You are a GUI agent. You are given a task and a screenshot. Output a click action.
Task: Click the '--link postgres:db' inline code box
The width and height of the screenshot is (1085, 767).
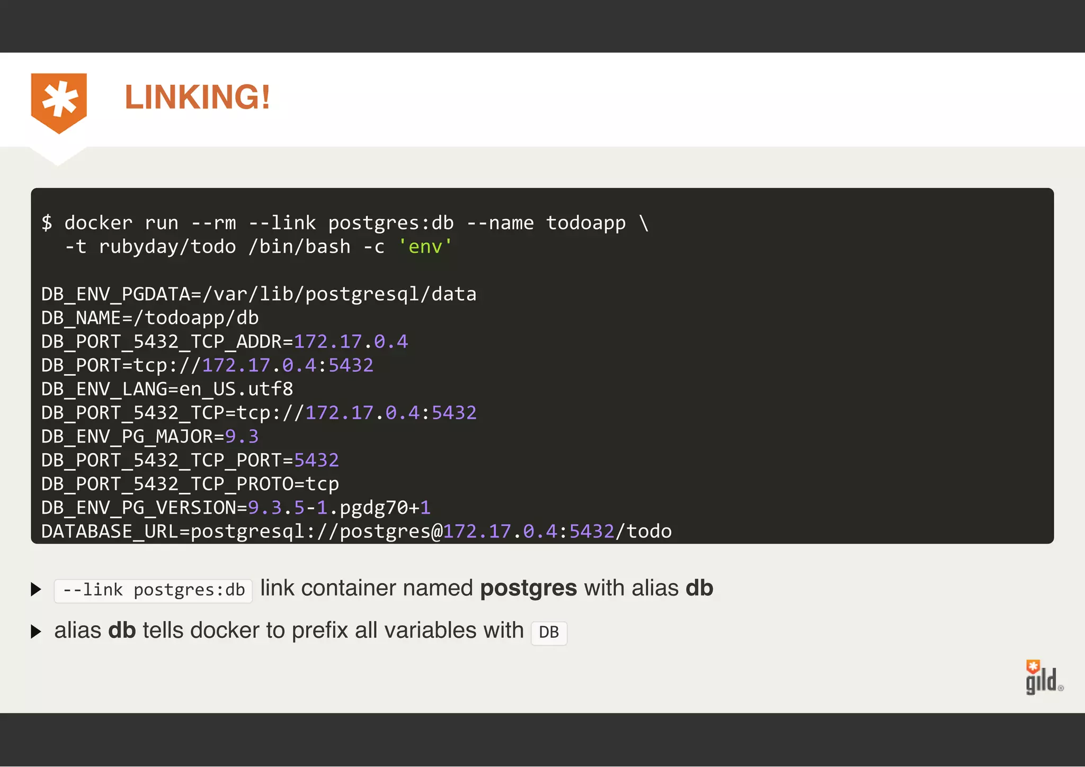(x=153, y=590)
